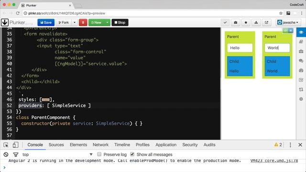Close the DevTools panel
The image size is (306, 172).
[x=300, y=145]
